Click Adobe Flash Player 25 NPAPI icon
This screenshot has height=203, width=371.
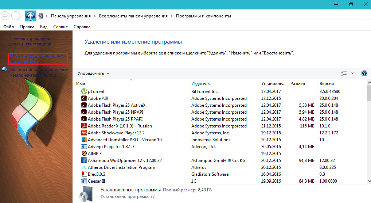tap(84, 112)
